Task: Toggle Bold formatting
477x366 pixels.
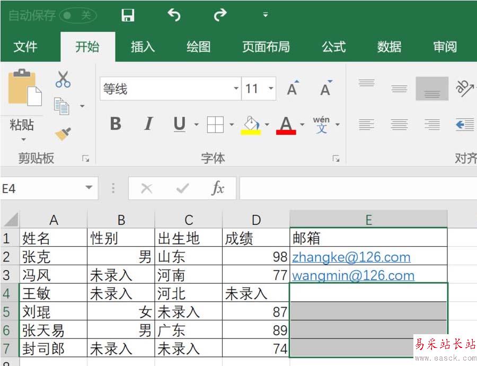Action: pyautogui.click(x=116, y=124)
